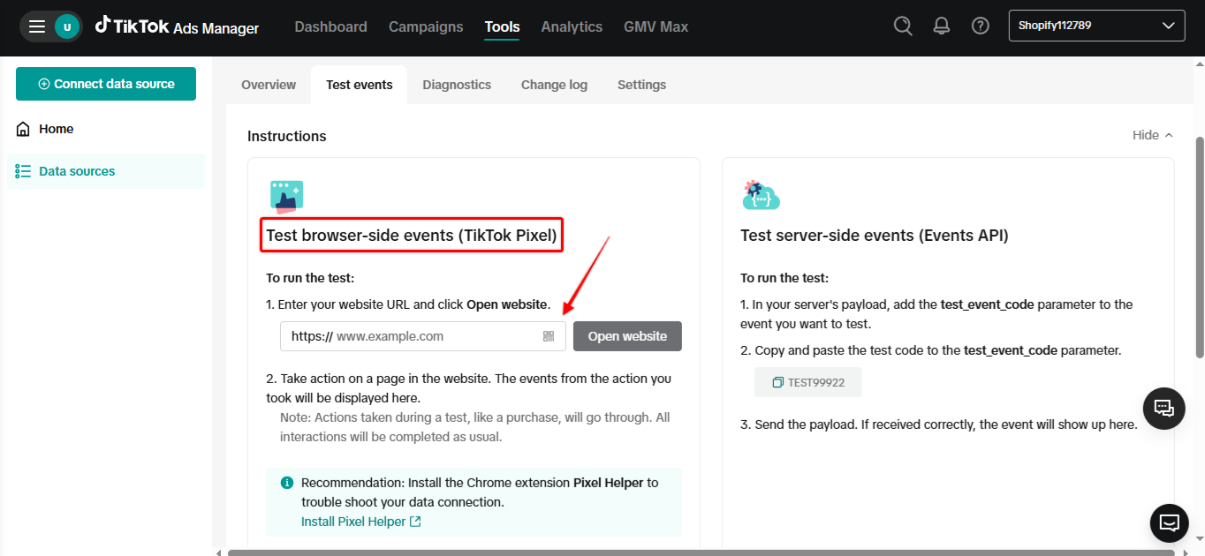The height and width of the screenshot is (556, 1205).
Task: Click the horizontal scrollbar at bottom
Action: click(702, 552)
